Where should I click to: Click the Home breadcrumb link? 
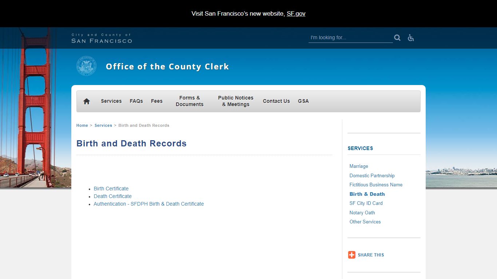[x=82, y=125]
